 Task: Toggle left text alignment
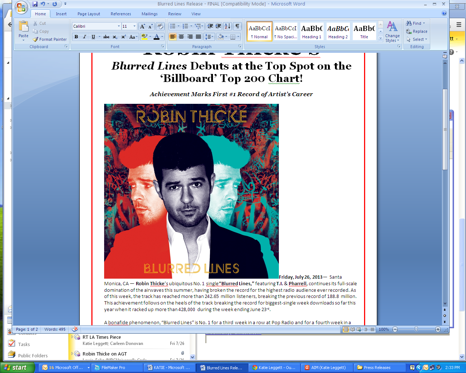[173, 37]
